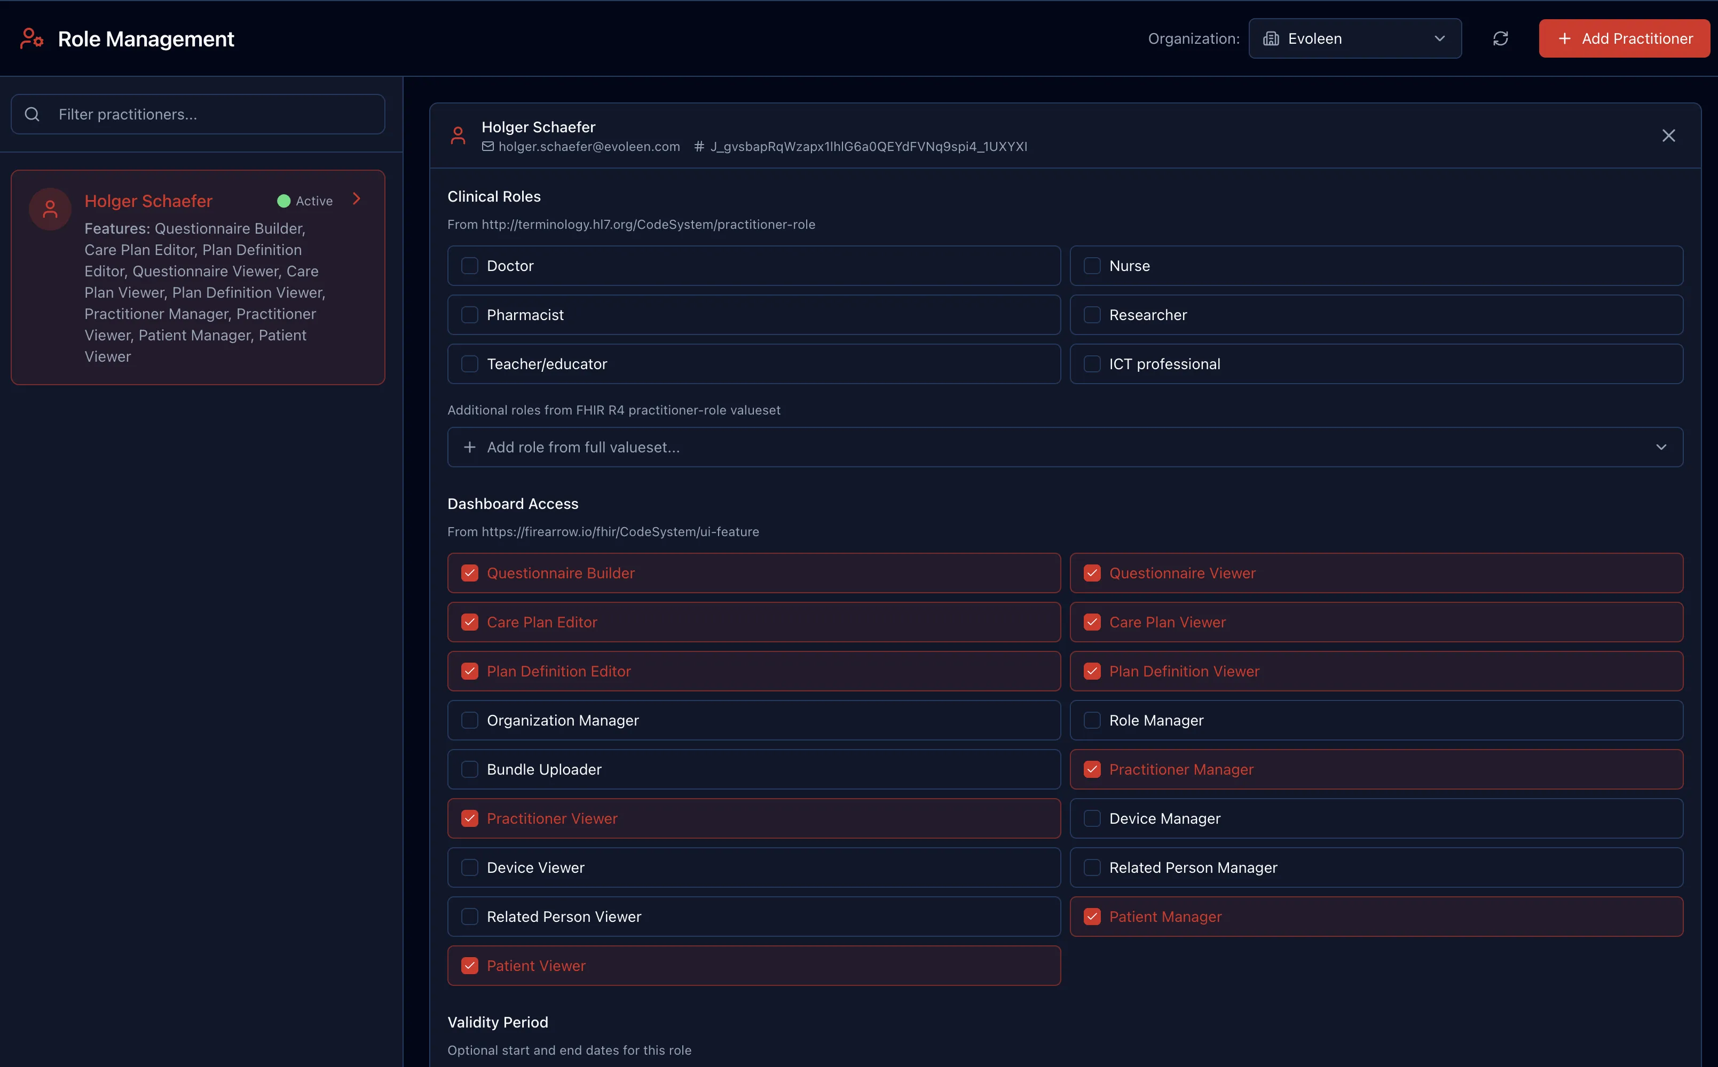Open the Evoleen organization dropdown
Screen dimensions: 1718x1067
point(1354,39)
